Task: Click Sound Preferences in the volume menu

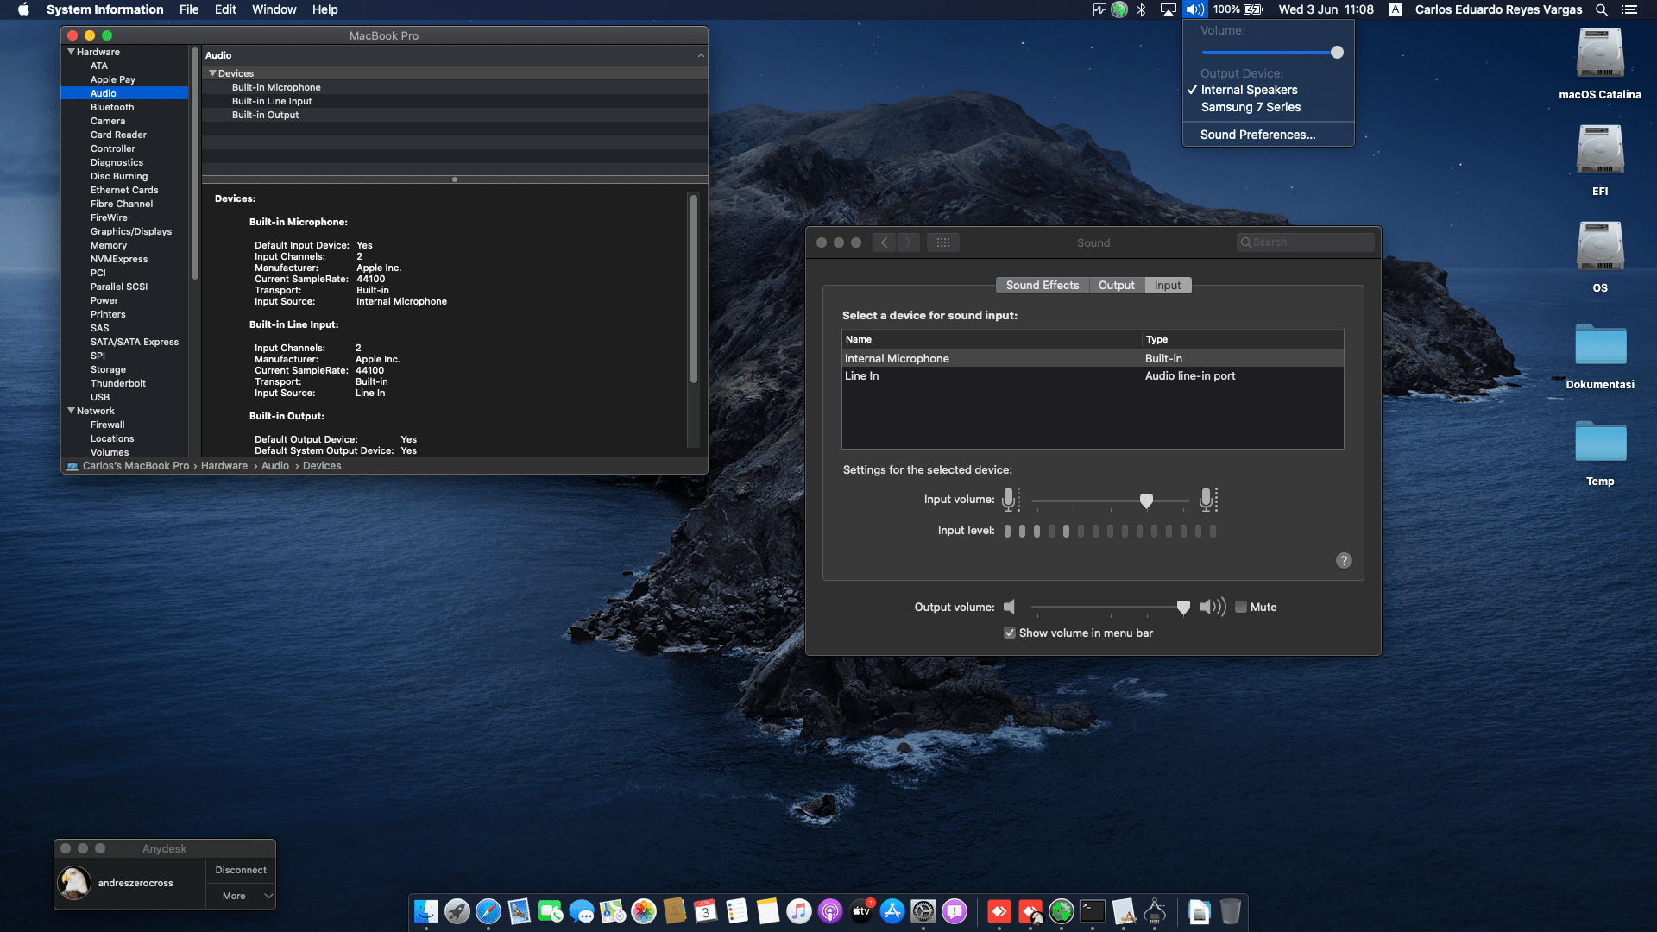Action: [x=1257, y=135]
